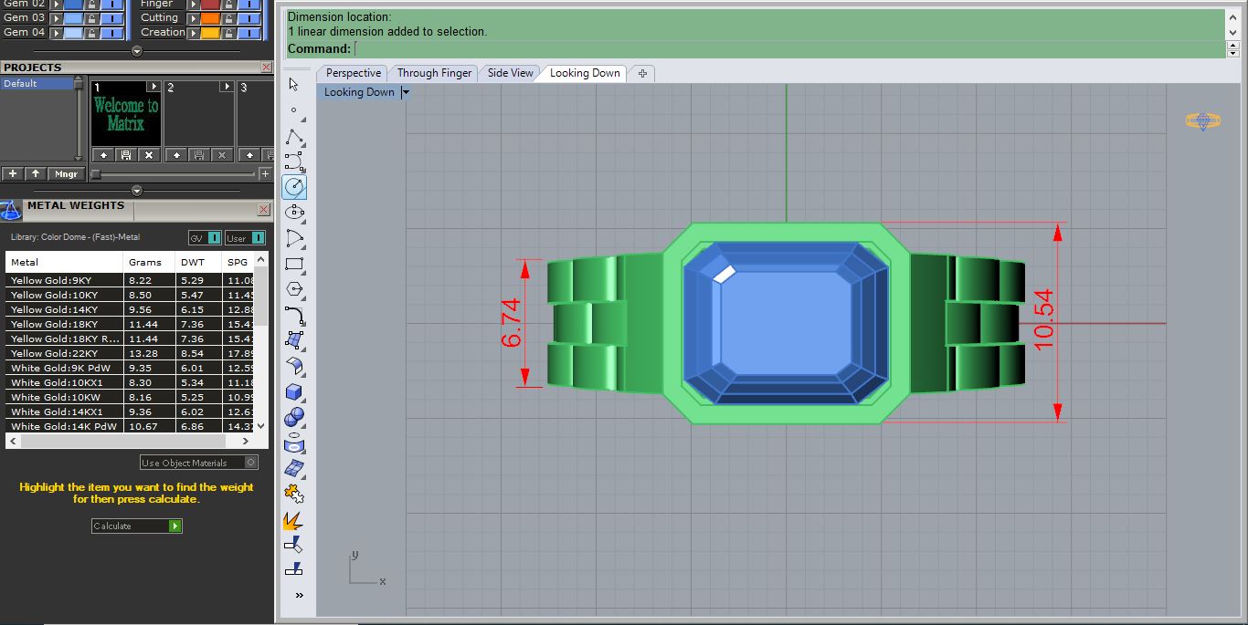This screenshot has height=625, width=1248.
Task: Click the save icon under project slot 1
Action: tap(126, 155)
